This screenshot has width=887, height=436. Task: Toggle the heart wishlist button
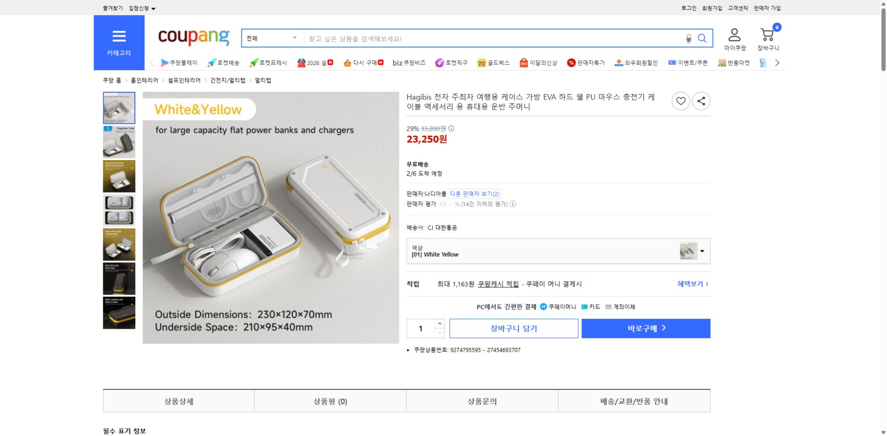(681, 101)
